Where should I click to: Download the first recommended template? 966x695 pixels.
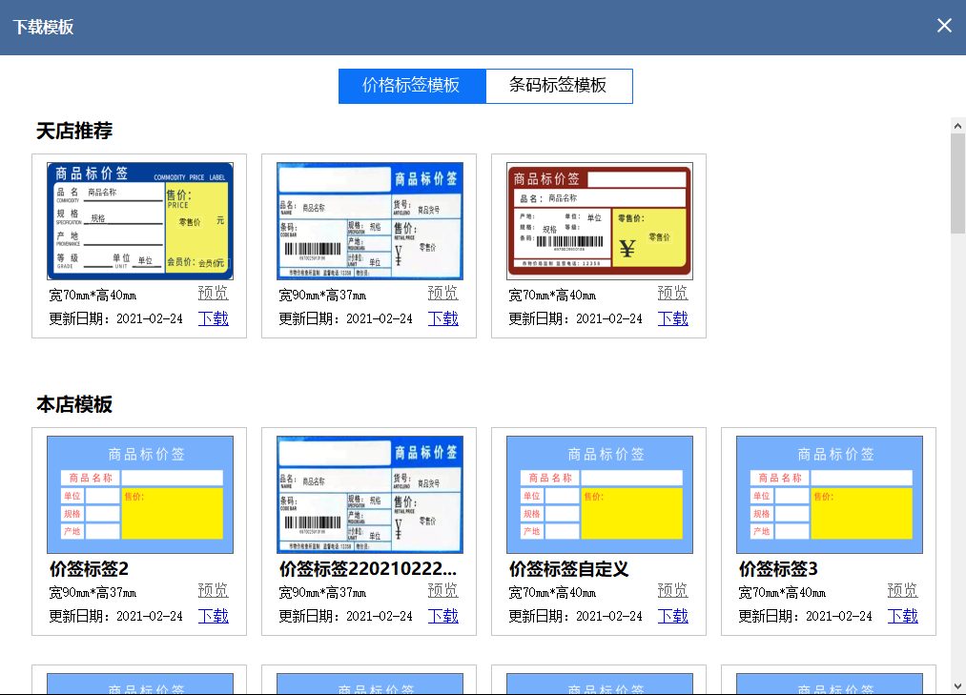point(213,318)
